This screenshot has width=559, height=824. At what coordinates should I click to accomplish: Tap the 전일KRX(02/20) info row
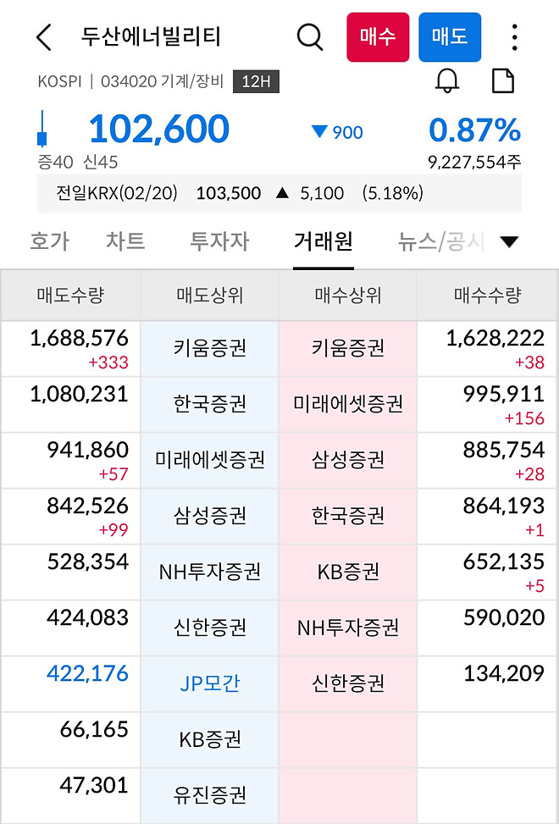[x=279, y=193]
